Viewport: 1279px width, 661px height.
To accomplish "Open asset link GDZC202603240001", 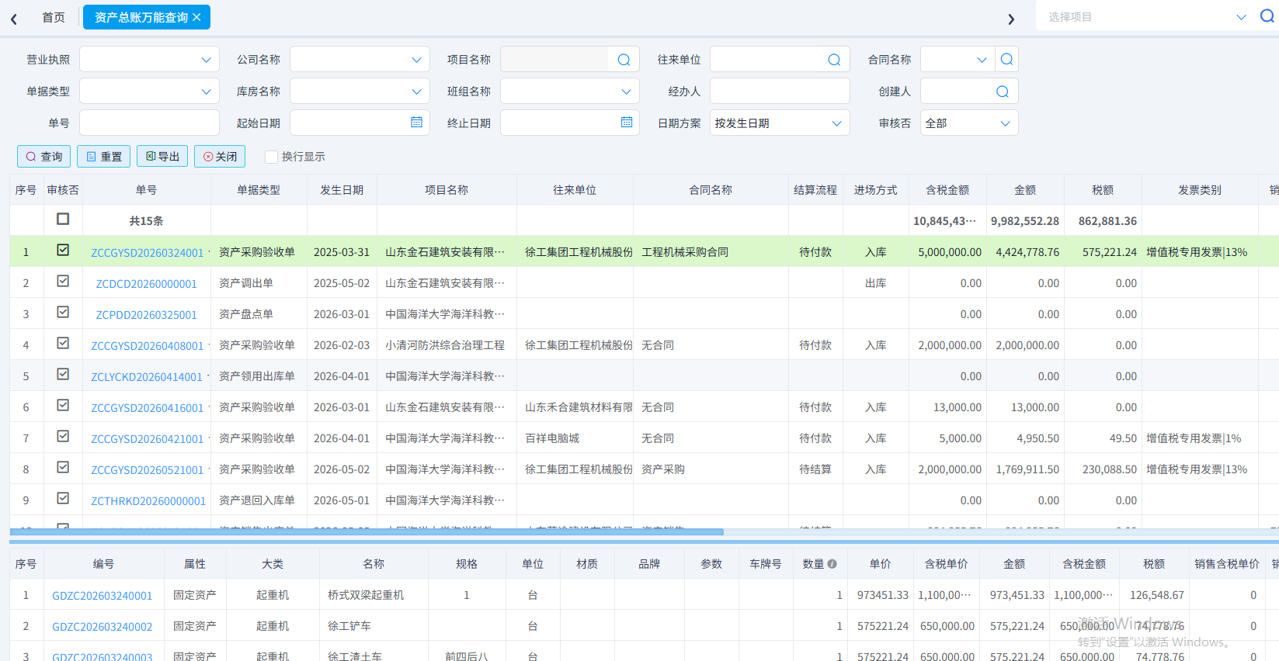I will (x=103, y=596).
